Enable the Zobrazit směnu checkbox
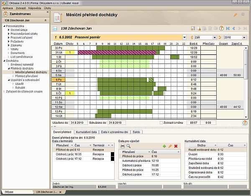The height and width of the screenshot is (196, 251). click(161, 123)
